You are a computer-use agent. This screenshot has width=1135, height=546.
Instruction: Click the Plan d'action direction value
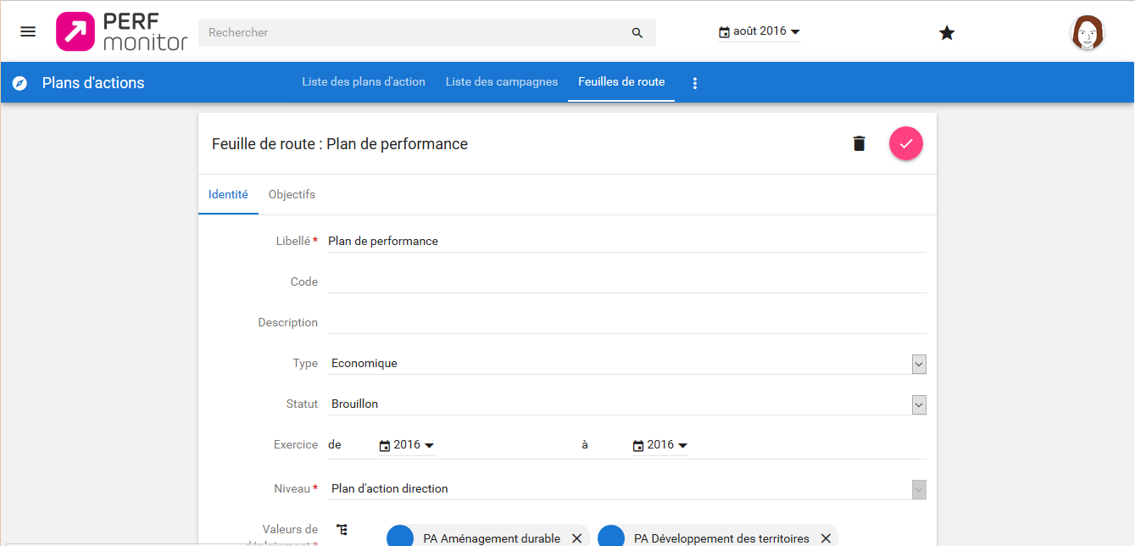coord(390,488)
